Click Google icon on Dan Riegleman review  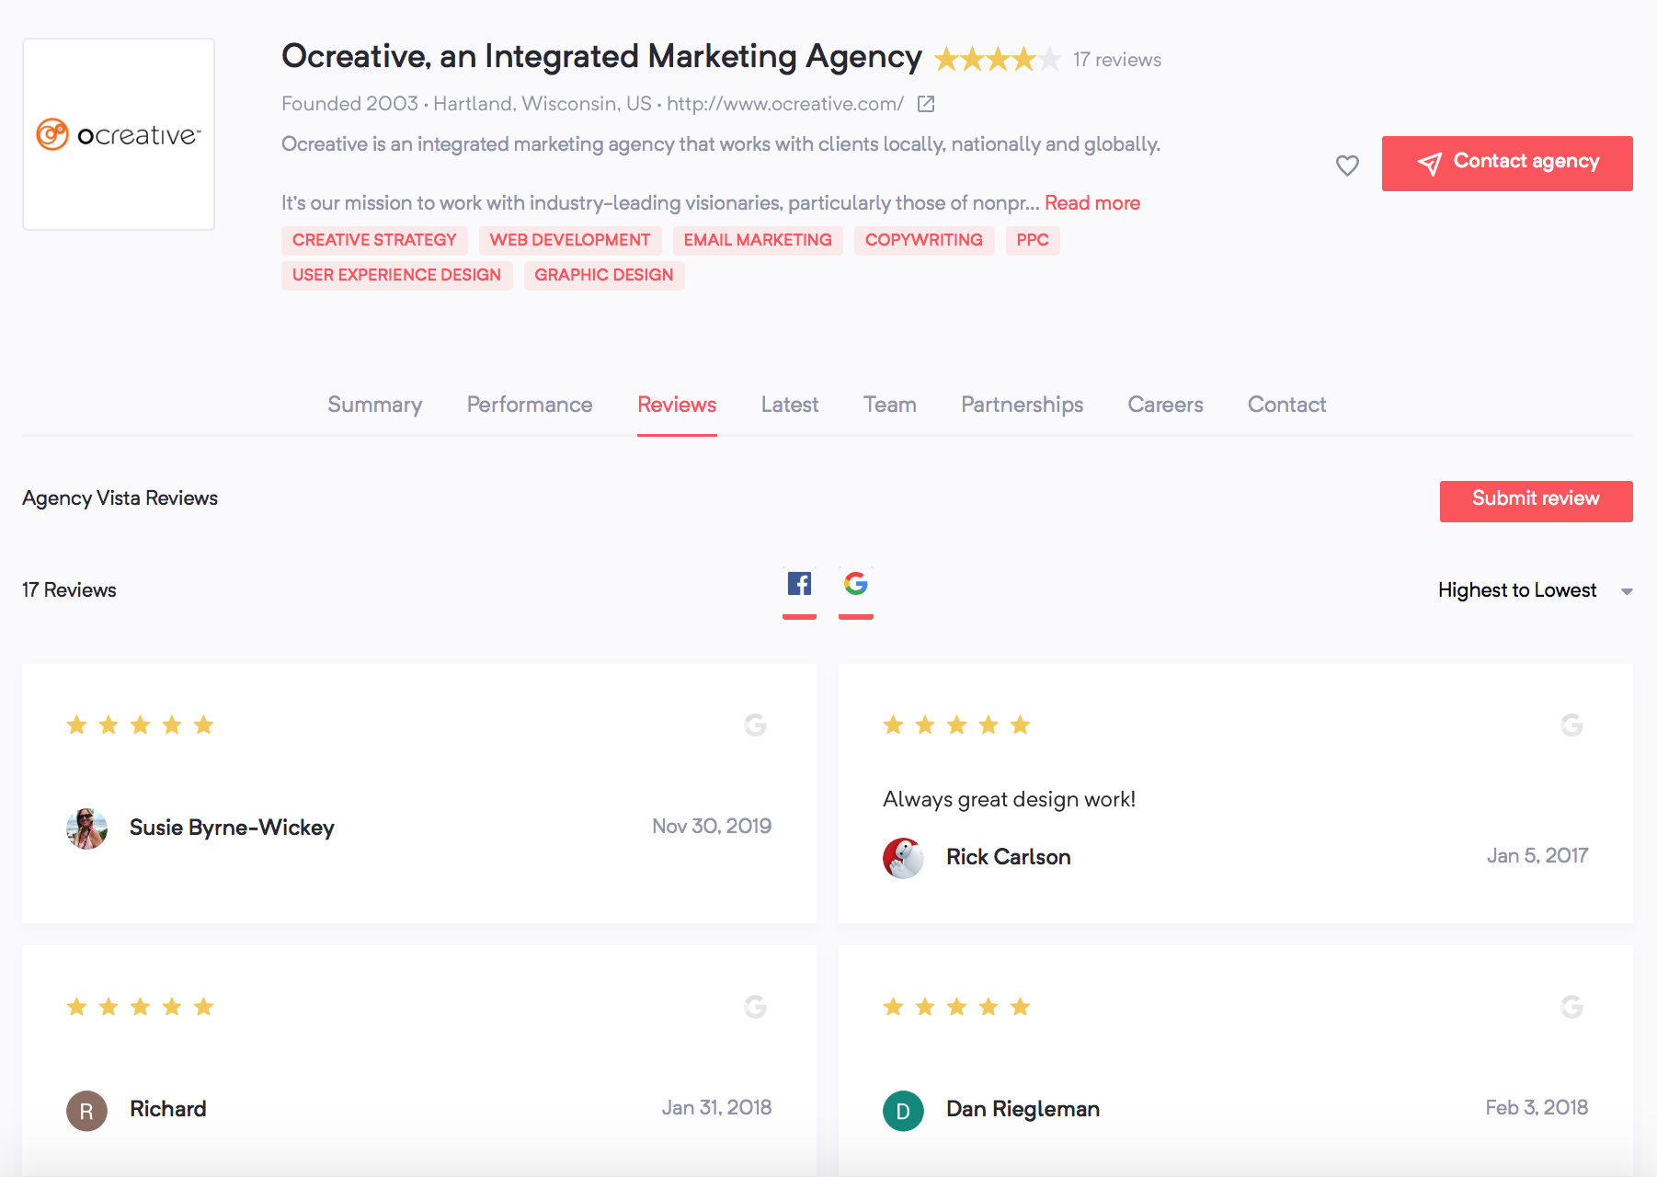tap(1571, 1007)
